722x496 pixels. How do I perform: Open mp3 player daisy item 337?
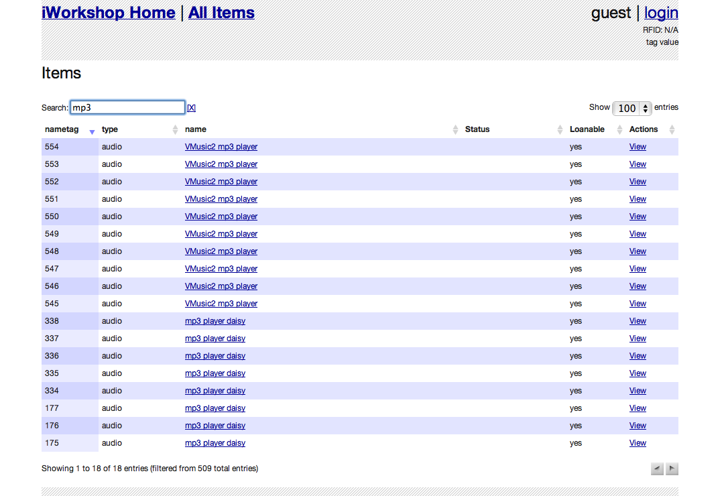[x=215, y=338]
